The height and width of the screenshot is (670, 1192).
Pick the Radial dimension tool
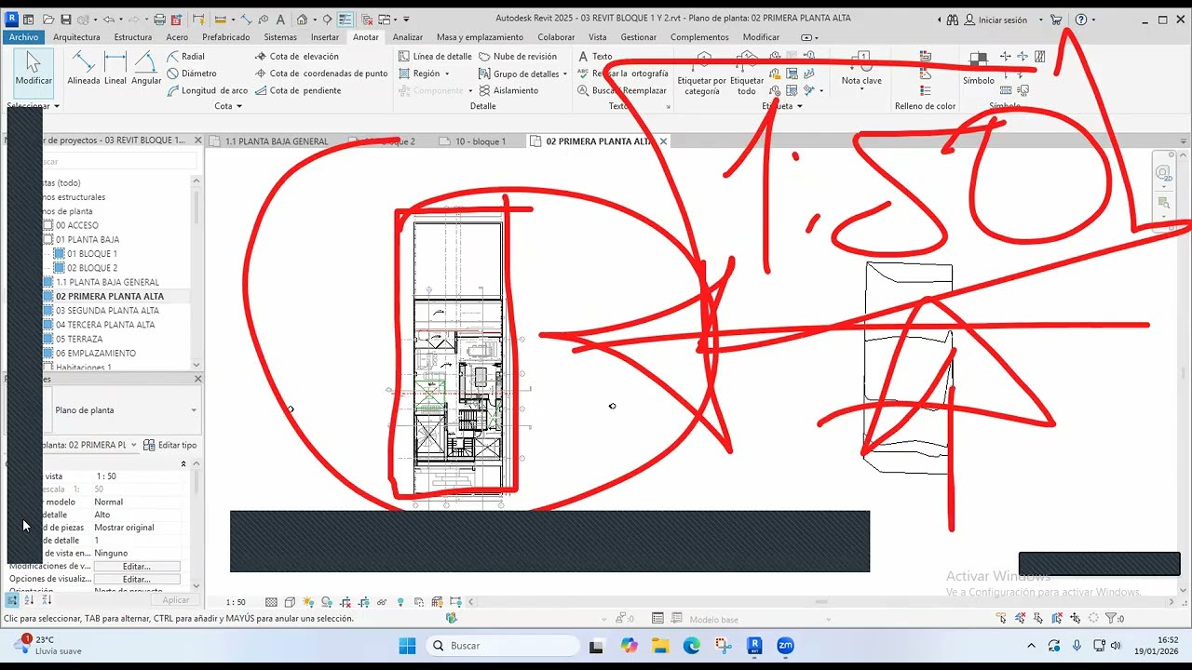pos(186,57)
